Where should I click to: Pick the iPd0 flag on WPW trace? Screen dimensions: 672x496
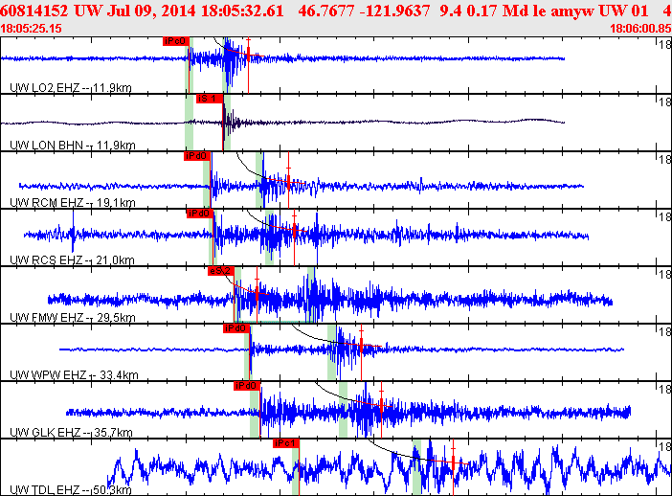[236, 328]
